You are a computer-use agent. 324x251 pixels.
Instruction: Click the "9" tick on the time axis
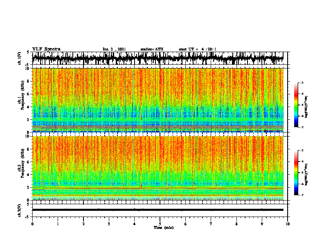262,224
